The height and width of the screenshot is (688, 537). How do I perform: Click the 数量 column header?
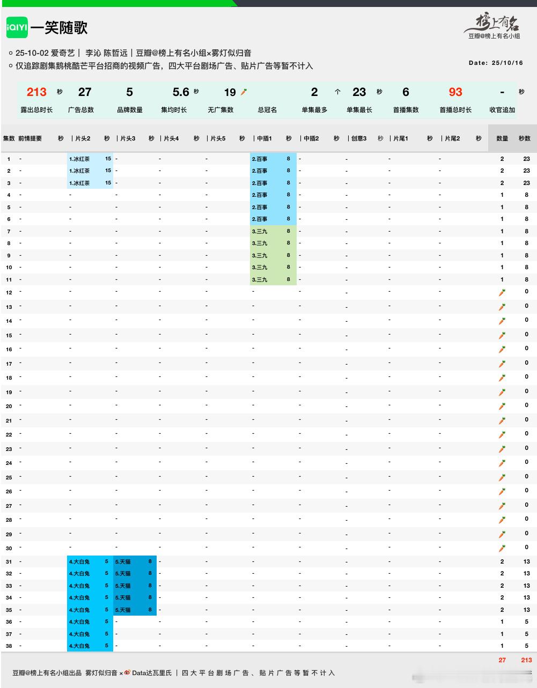tap(502, 138)
